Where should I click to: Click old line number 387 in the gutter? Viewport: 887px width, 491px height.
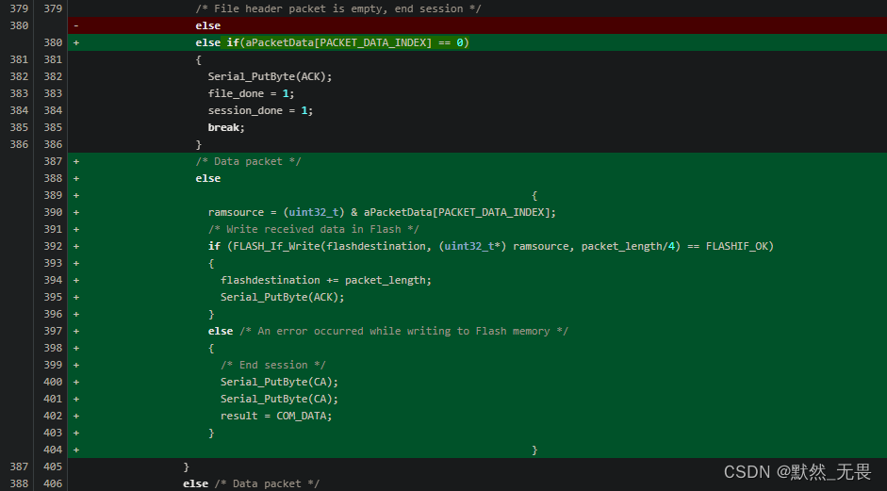coord(19,466)
